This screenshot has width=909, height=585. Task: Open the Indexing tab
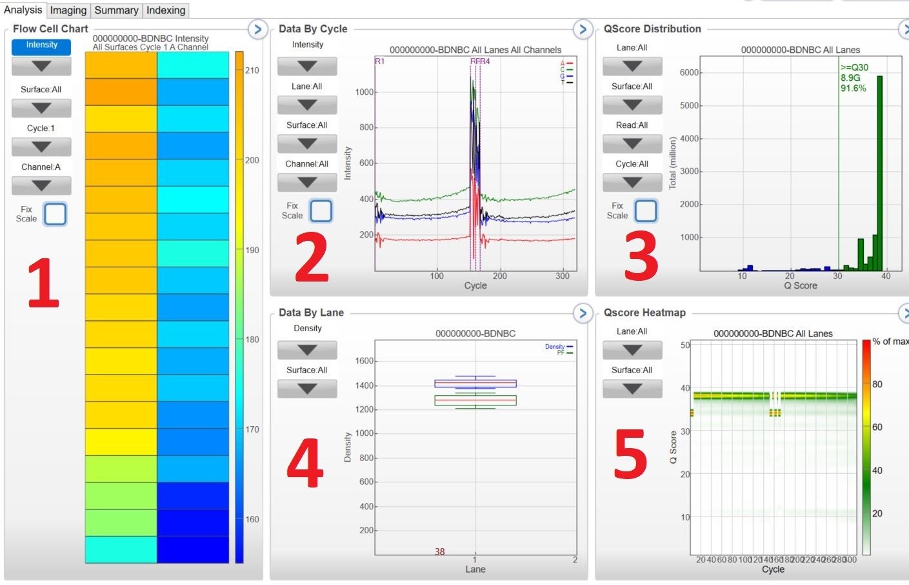(166, 10)
